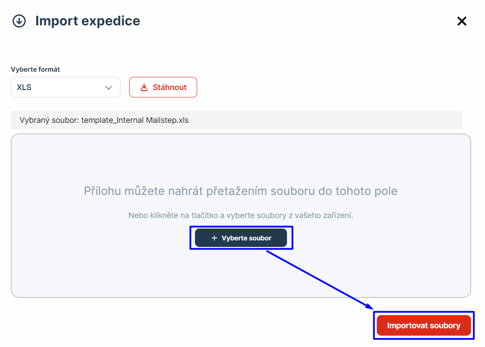The height and width of the screenshot is (347, 485).
Task: Click the download icon inside Stáhnout
Action: pyautogui.click(x=144, y=87)
